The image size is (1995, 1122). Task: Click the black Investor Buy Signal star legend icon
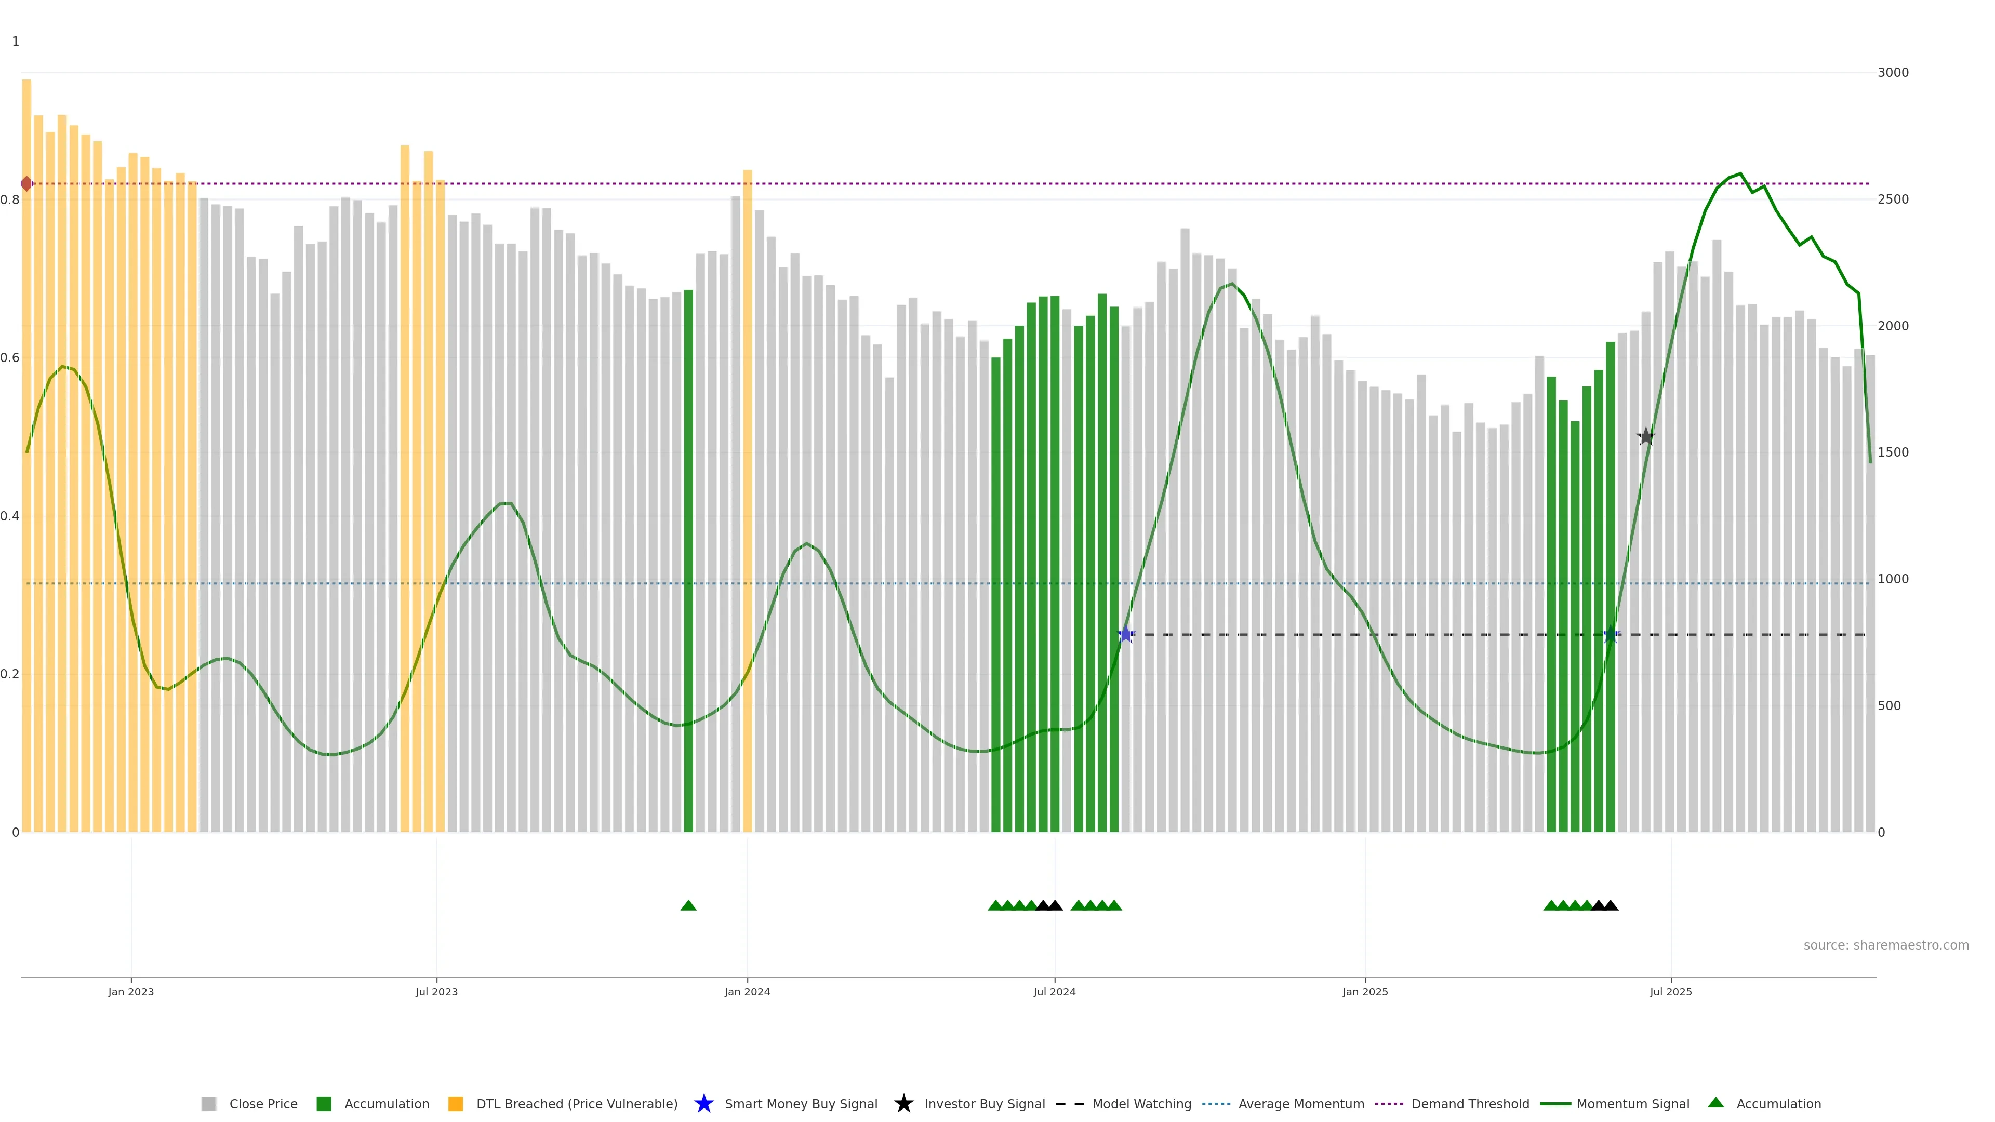click(903, 1103)
